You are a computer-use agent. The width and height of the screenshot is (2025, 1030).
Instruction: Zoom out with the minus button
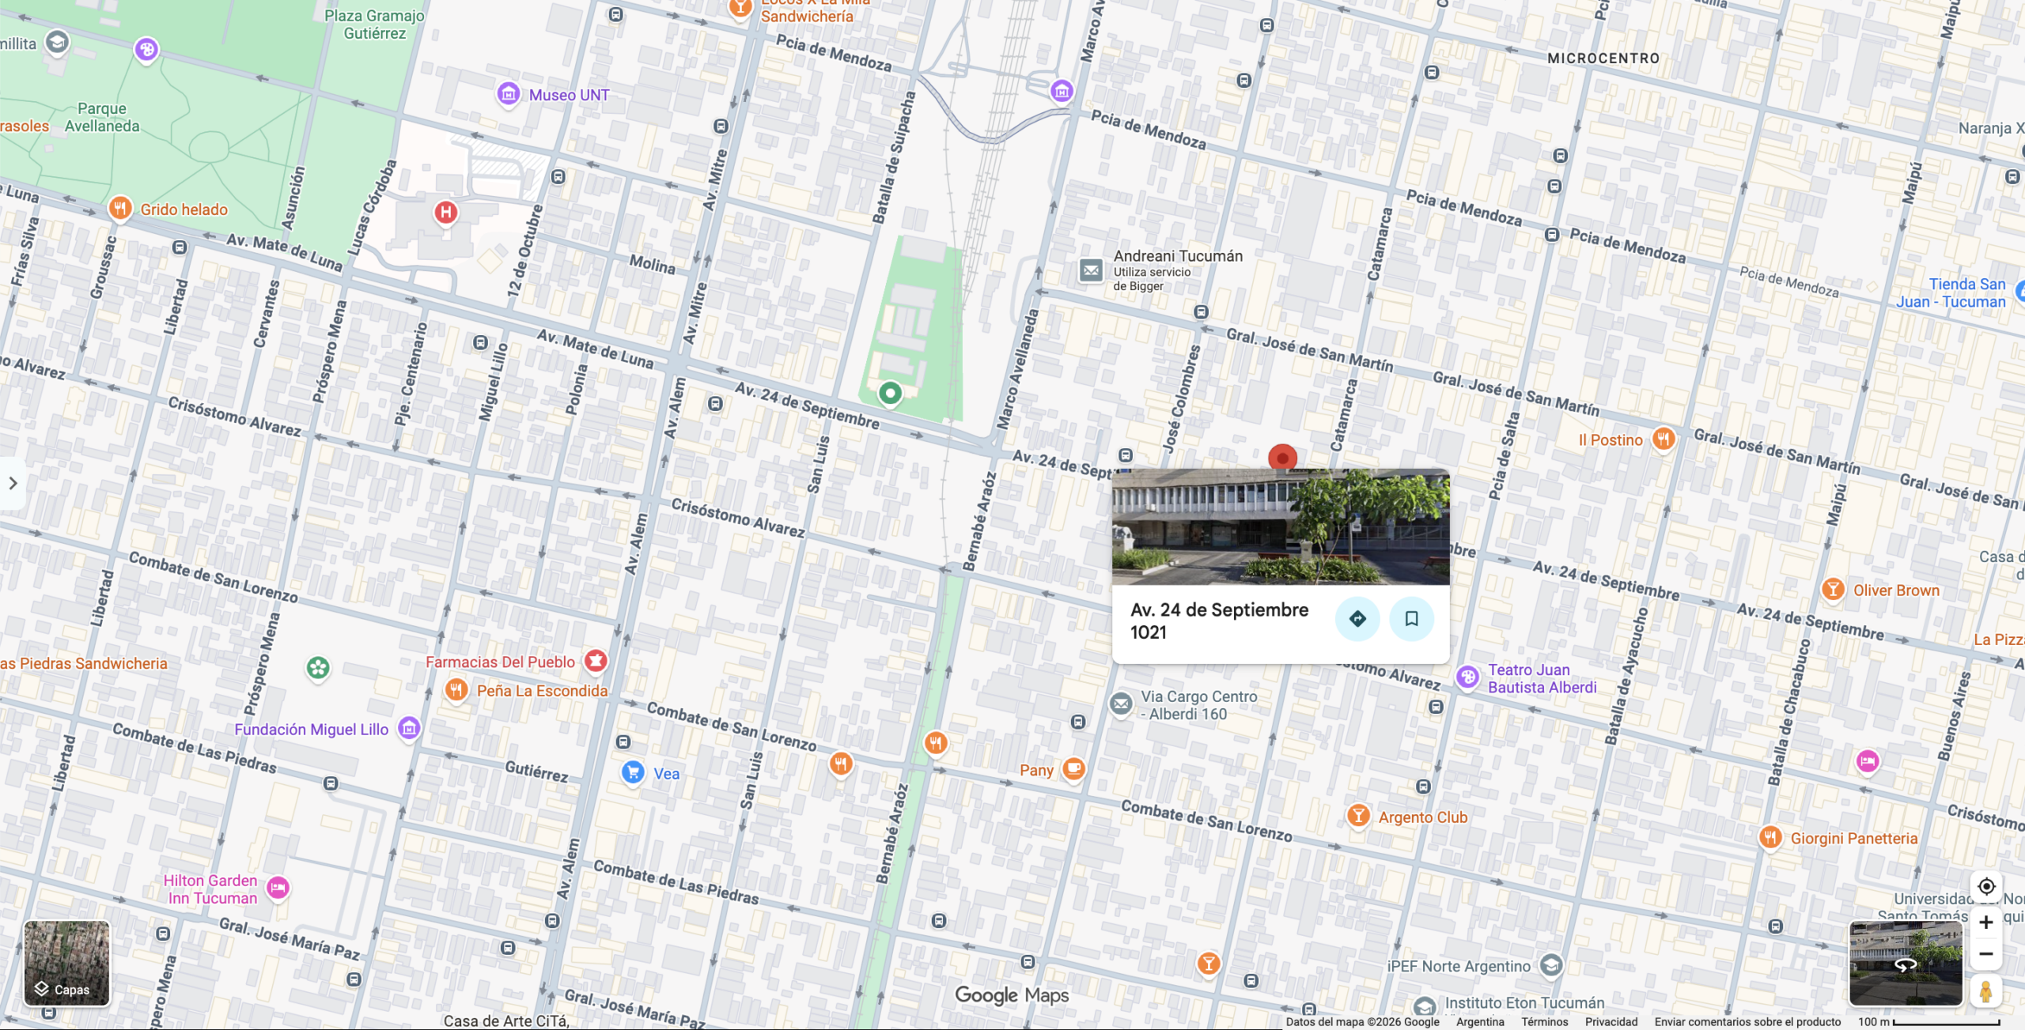coord(1985,954)
